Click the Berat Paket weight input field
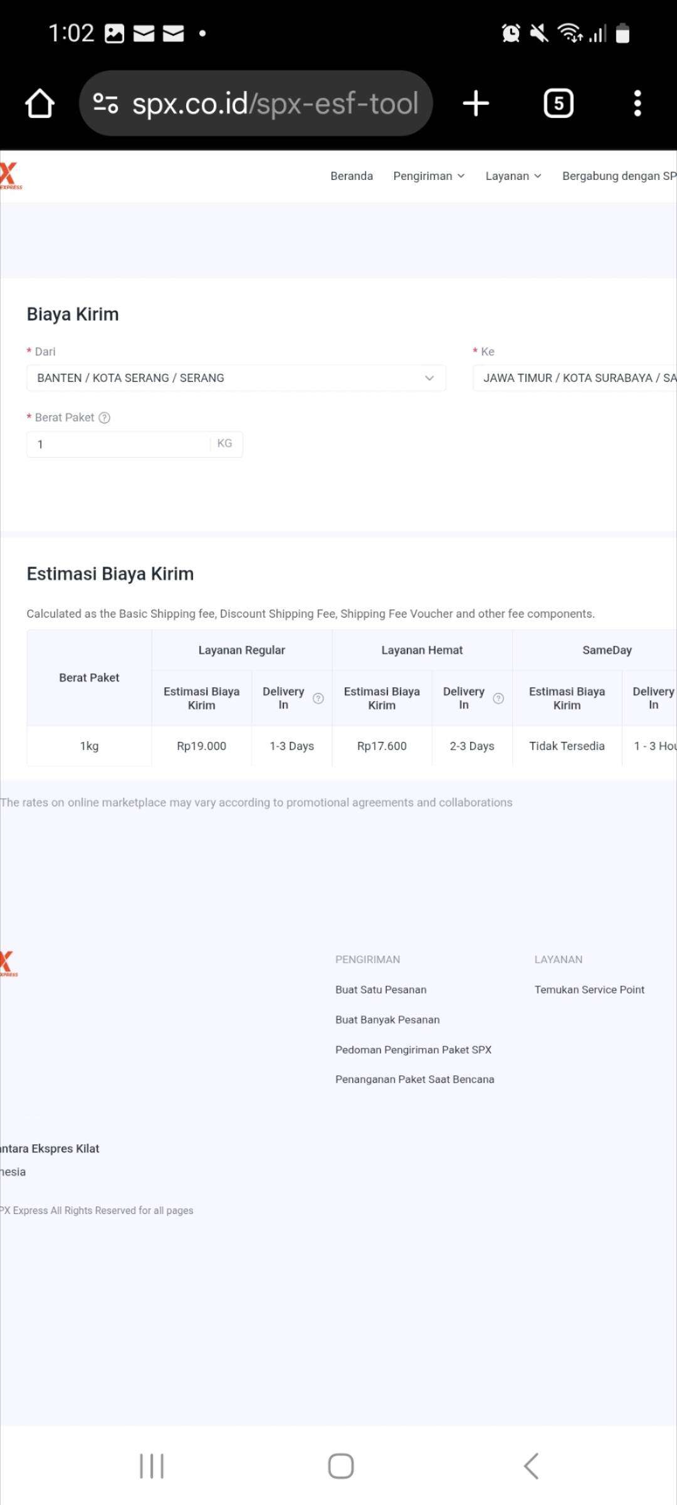Viewport: 677px width, 1505px height. point(119,445)
